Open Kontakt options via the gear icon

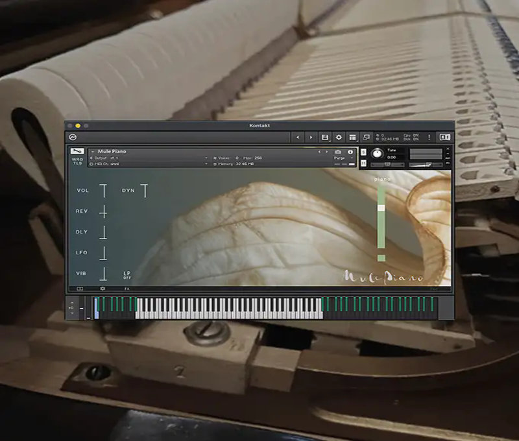point(339,137)
